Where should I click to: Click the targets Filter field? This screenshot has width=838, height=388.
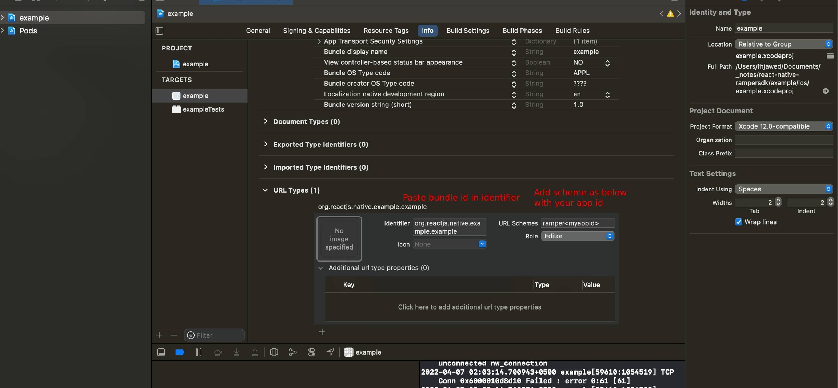point(214,335)
